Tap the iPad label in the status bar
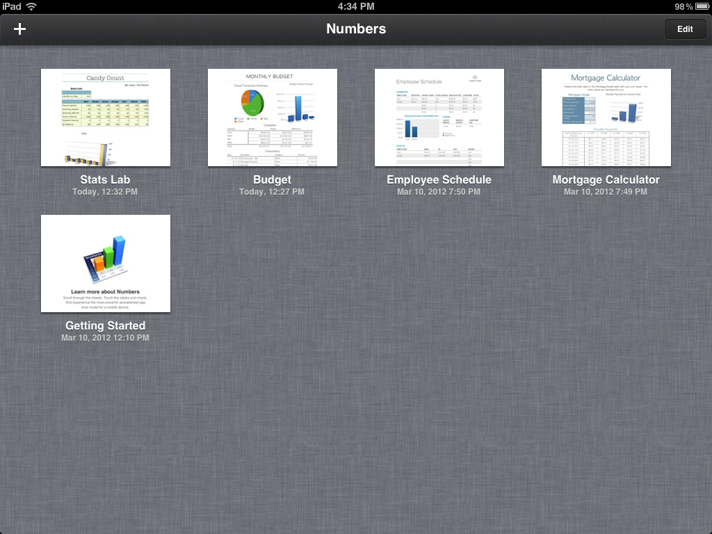The height and width of the screenshot is (534, 712). pos(10,6)
